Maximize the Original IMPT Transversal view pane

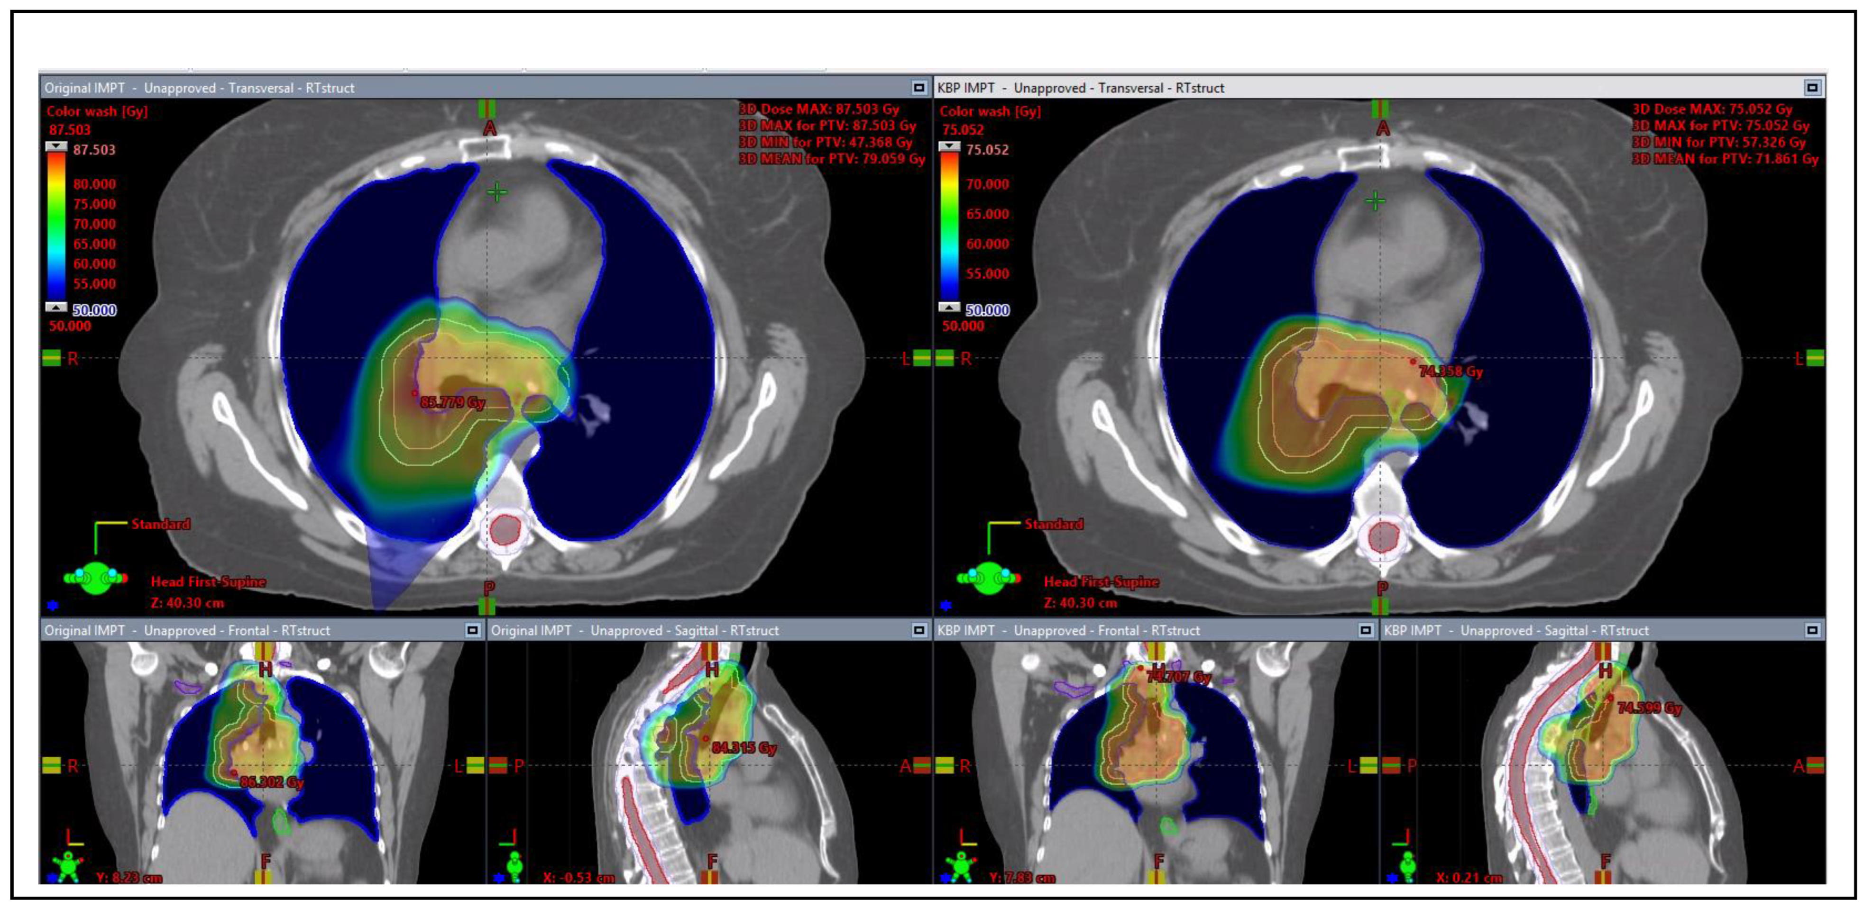click(918, 88)
